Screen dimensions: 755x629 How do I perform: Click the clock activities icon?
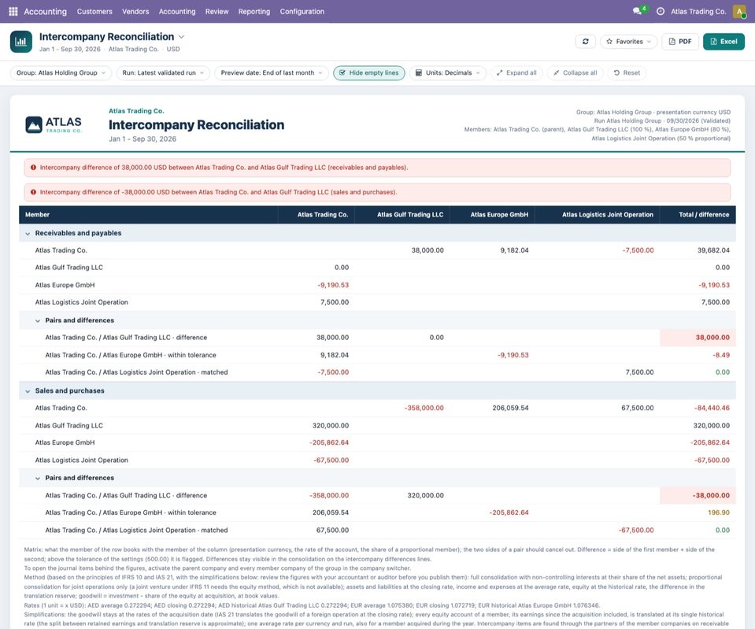661,11
